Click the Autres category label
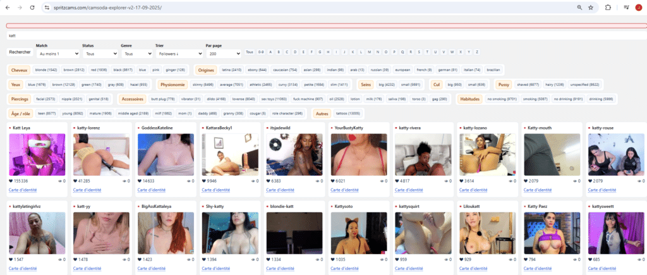The width and height of the screenshot is (647, 275). click(x=322, y=113)
